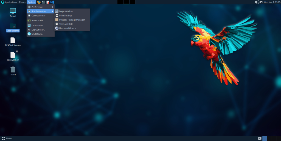The width and height of the screenshot is (281, 141).
Task: Launch Synaptic Package Manager
Action: [x=72, y=20]
